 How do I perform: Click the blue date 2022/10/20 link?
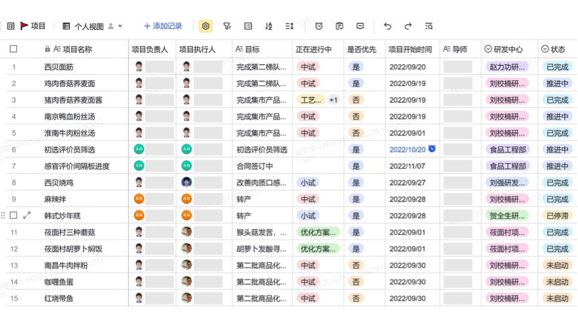coord(407,149)
